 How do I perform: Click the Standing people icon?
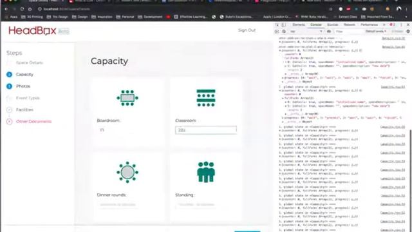206,172
